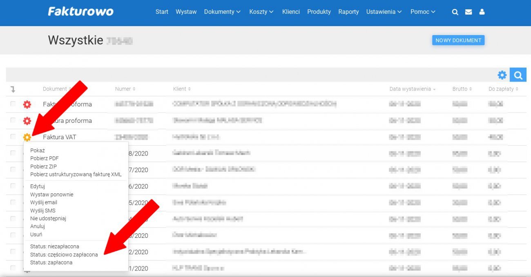Click the blue magnifier search button above table
531x277 pixels.
(518, 75)
